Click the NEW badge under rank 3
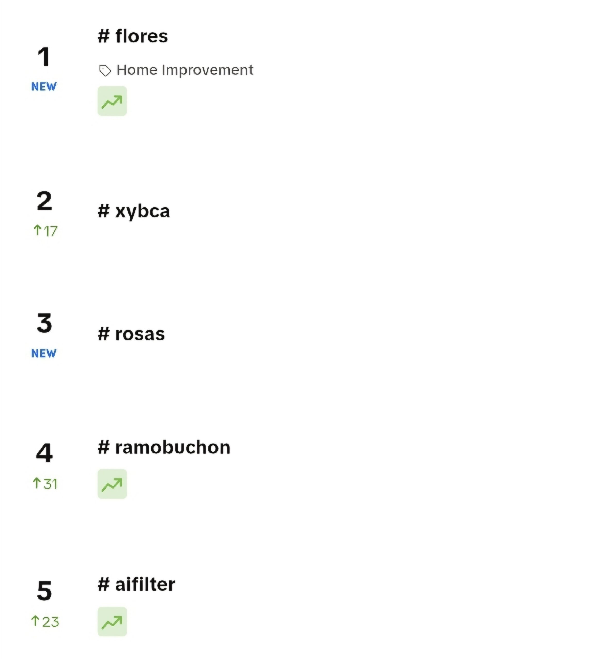The image size is (614, 661). [44, 353]
